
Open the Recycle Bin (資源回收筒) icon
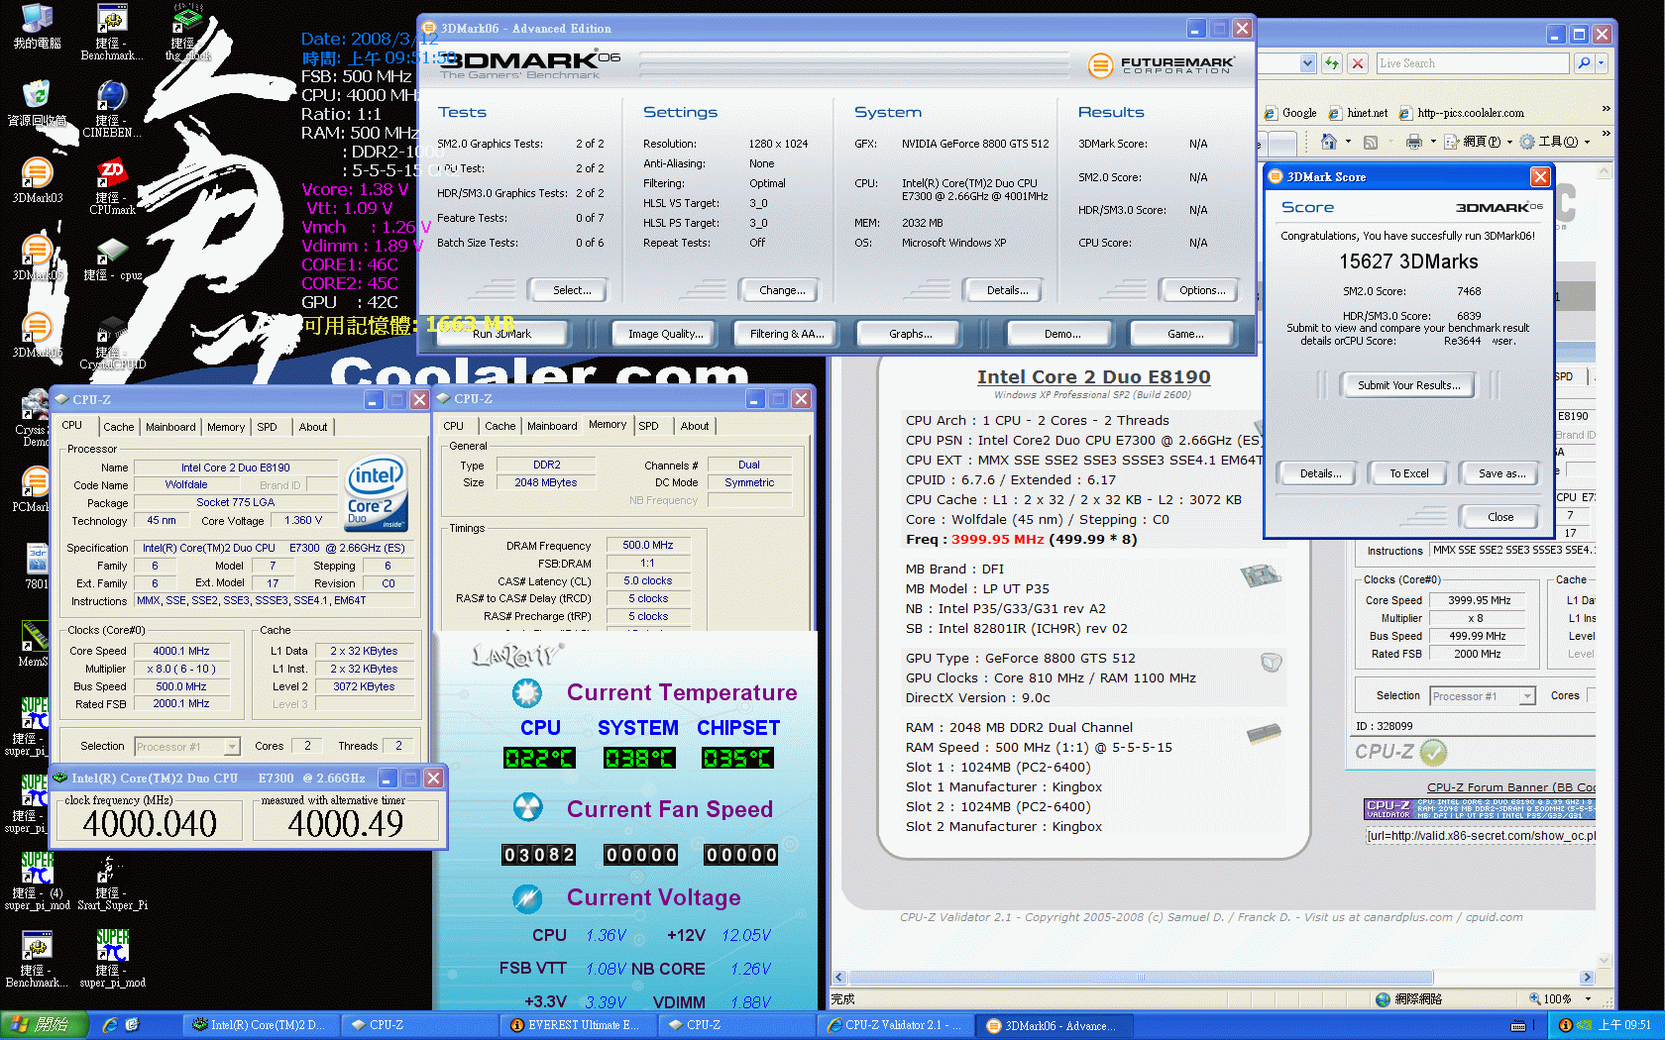tap(37, 103)
